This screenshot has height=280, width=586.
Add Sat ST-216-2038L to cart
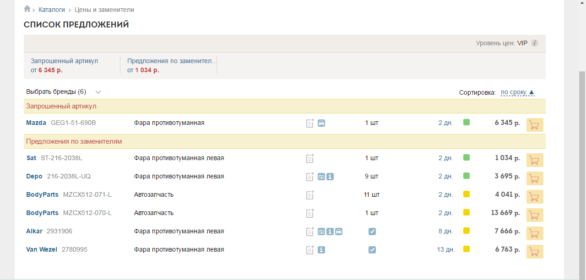coord(535,160)
